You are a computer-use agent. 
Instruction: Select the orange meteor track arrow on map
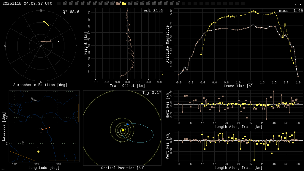pyautogui.click(x=46, y=129)
